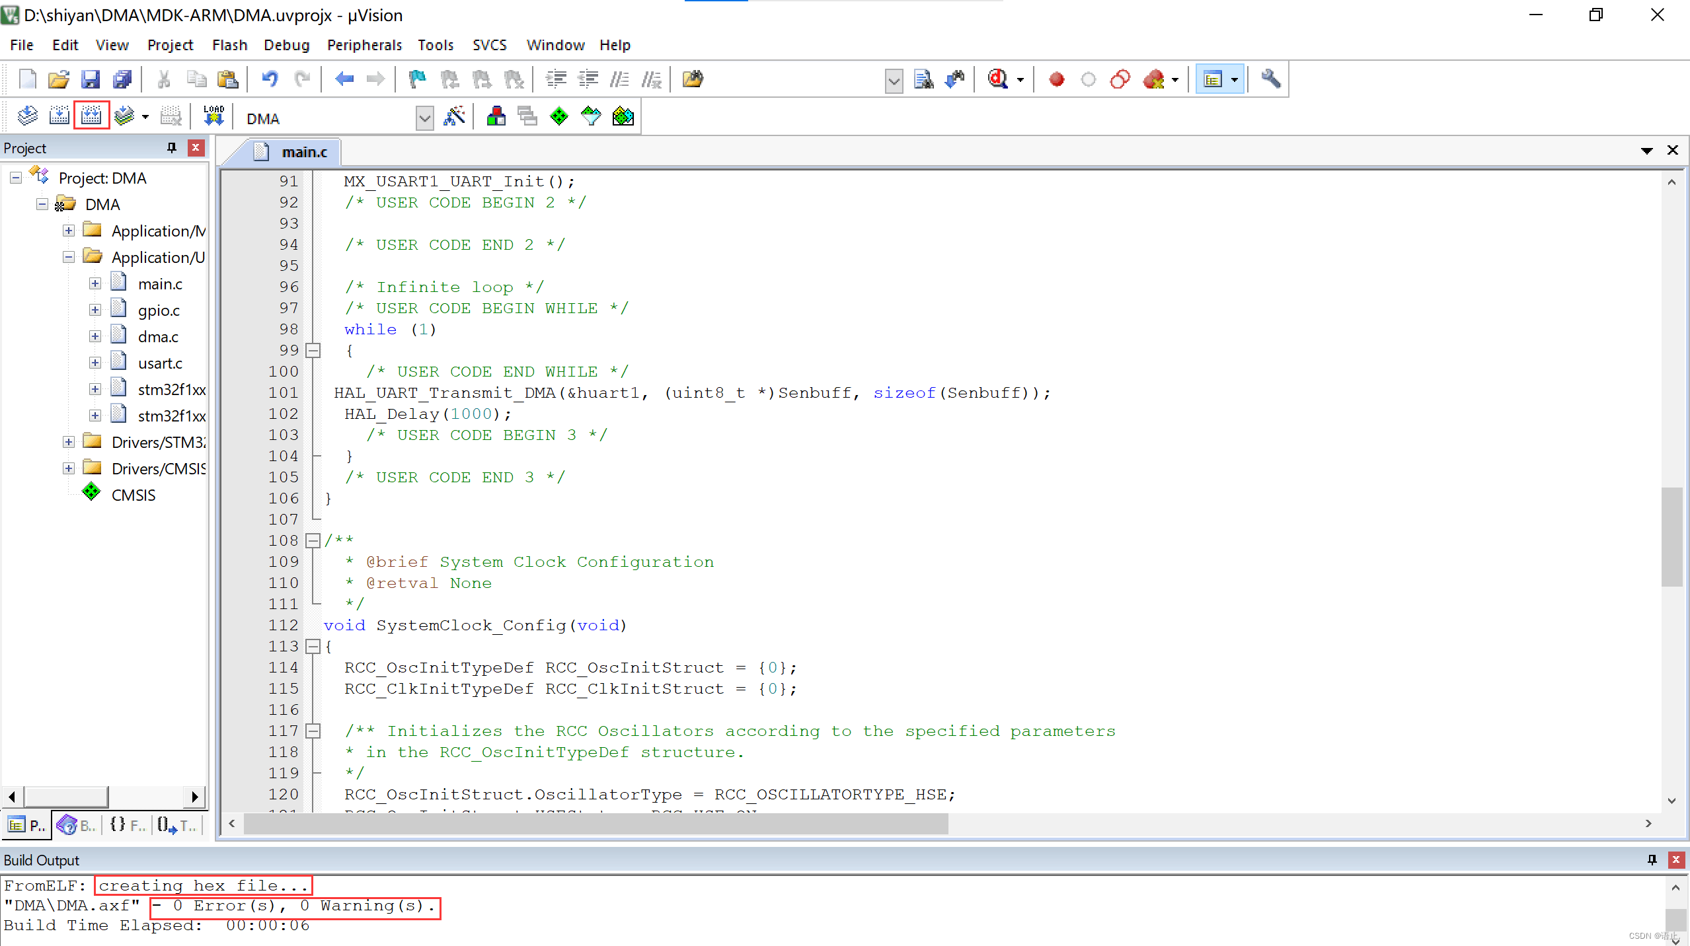Open the Peripherals menu
Screen dimensions: 1690x946
[x=364, y=45]
